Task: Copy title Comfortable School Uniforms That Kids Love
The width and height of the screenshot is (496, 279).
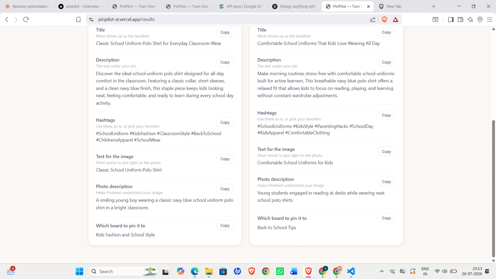Action: click(386, 32)
